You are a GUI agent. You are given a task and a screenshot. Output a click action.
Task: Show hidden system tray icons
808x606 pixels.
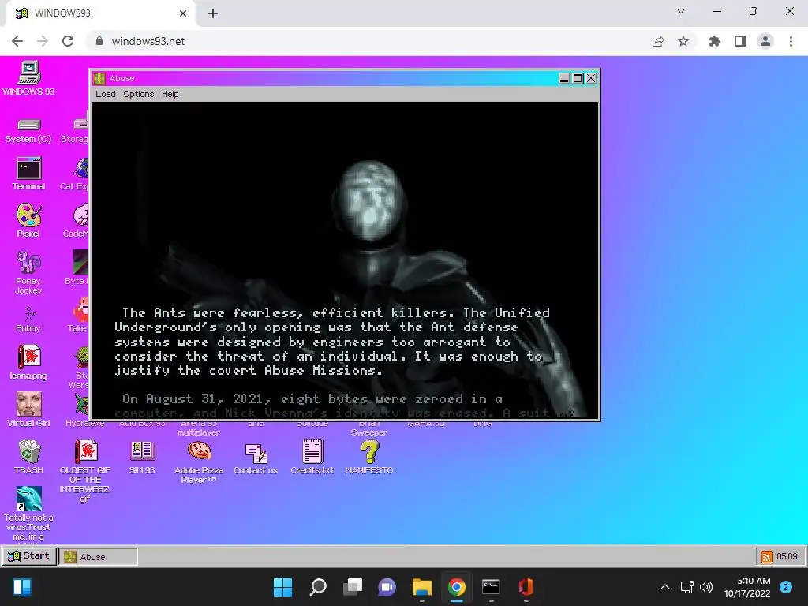(665, 587)
